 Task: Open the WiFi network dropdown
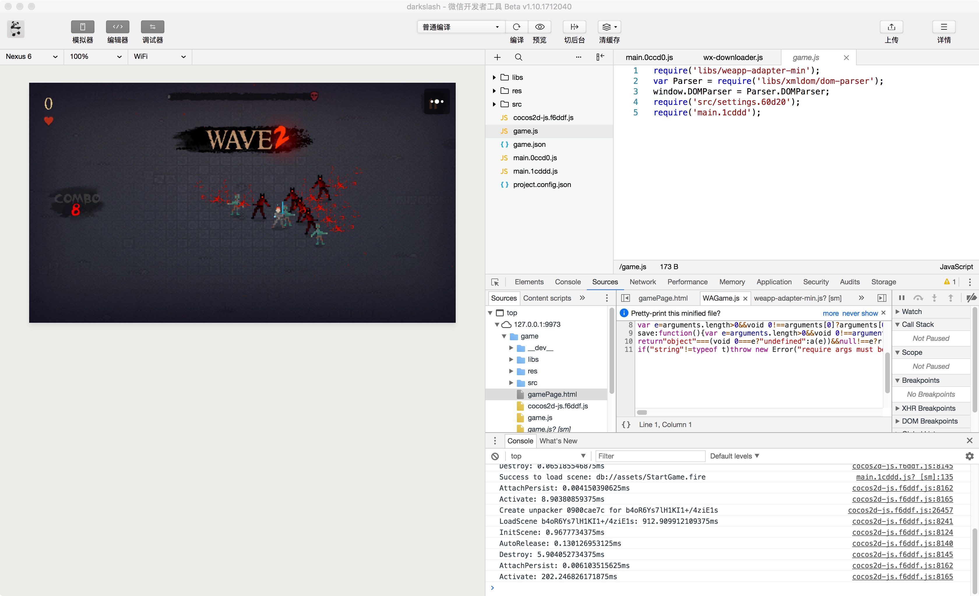160,57
